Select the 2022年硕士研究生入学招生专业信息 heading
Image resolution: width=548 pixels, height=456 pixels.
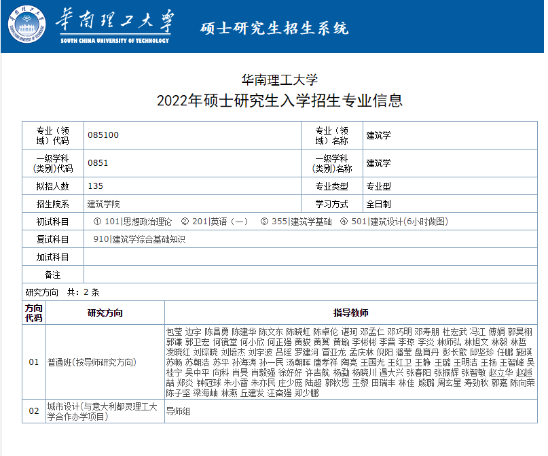coord(280,101)
